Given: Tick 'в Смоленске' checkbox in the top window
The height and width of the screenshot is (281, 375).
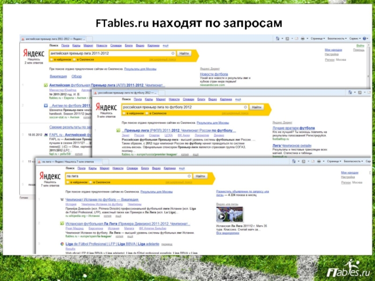Looking at the screenshot, I should tap(75, 59).
